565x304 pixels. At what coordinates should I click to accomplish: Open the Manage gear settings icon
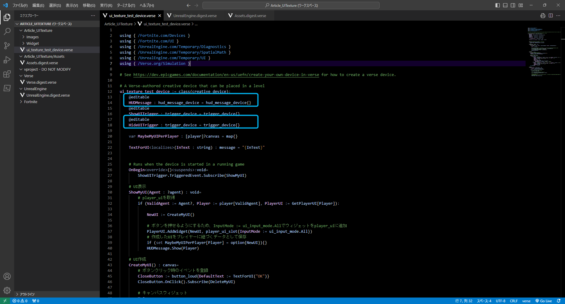[x=7, y=290]
